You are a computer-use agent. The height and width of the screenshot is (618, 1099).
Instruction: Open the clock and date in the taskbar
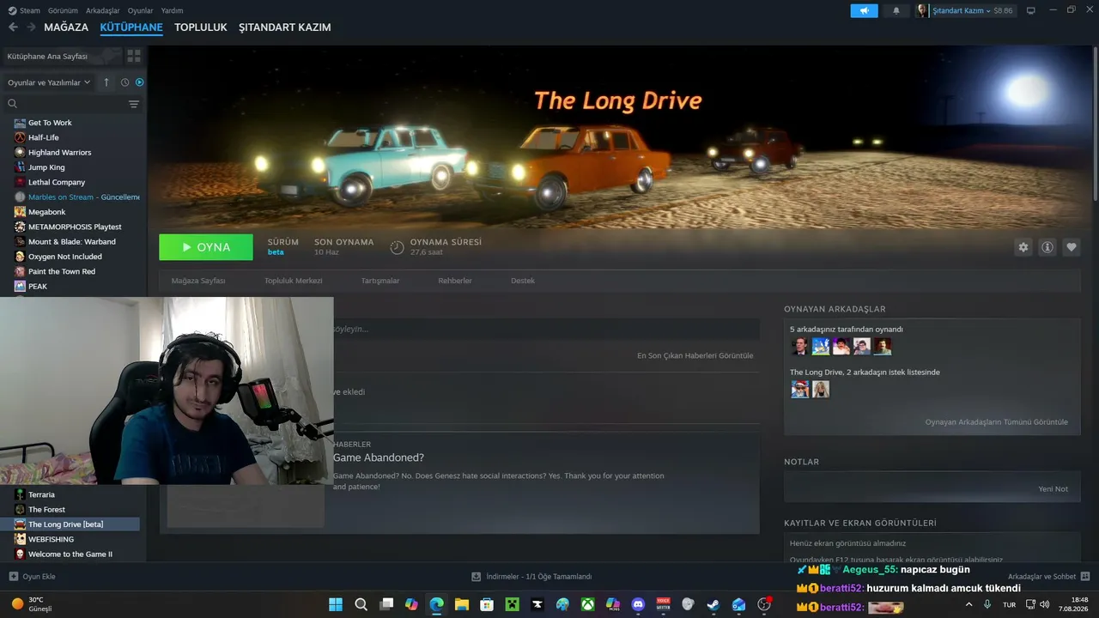click(1073, 604)
